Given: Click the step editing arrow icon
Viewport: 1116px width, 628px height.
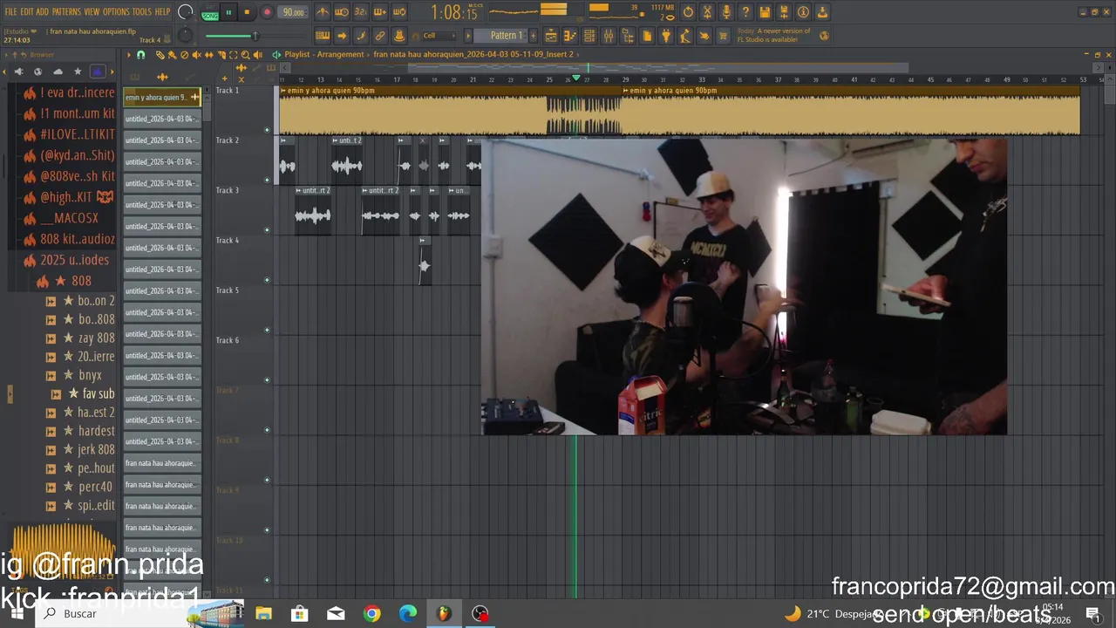Looking at the screenshot, I should point(342,36).
